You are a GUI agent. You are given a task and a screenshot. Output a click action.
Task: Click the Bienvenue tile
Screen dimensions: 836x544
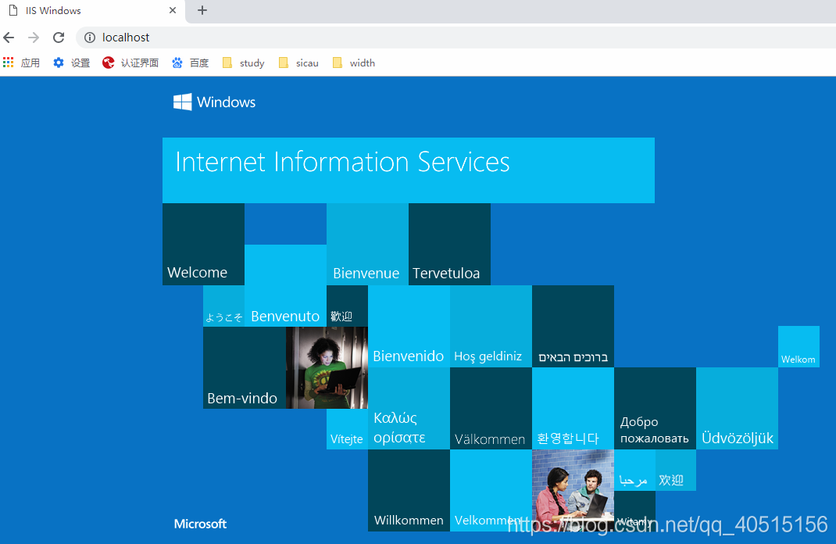tap(367, 245)
